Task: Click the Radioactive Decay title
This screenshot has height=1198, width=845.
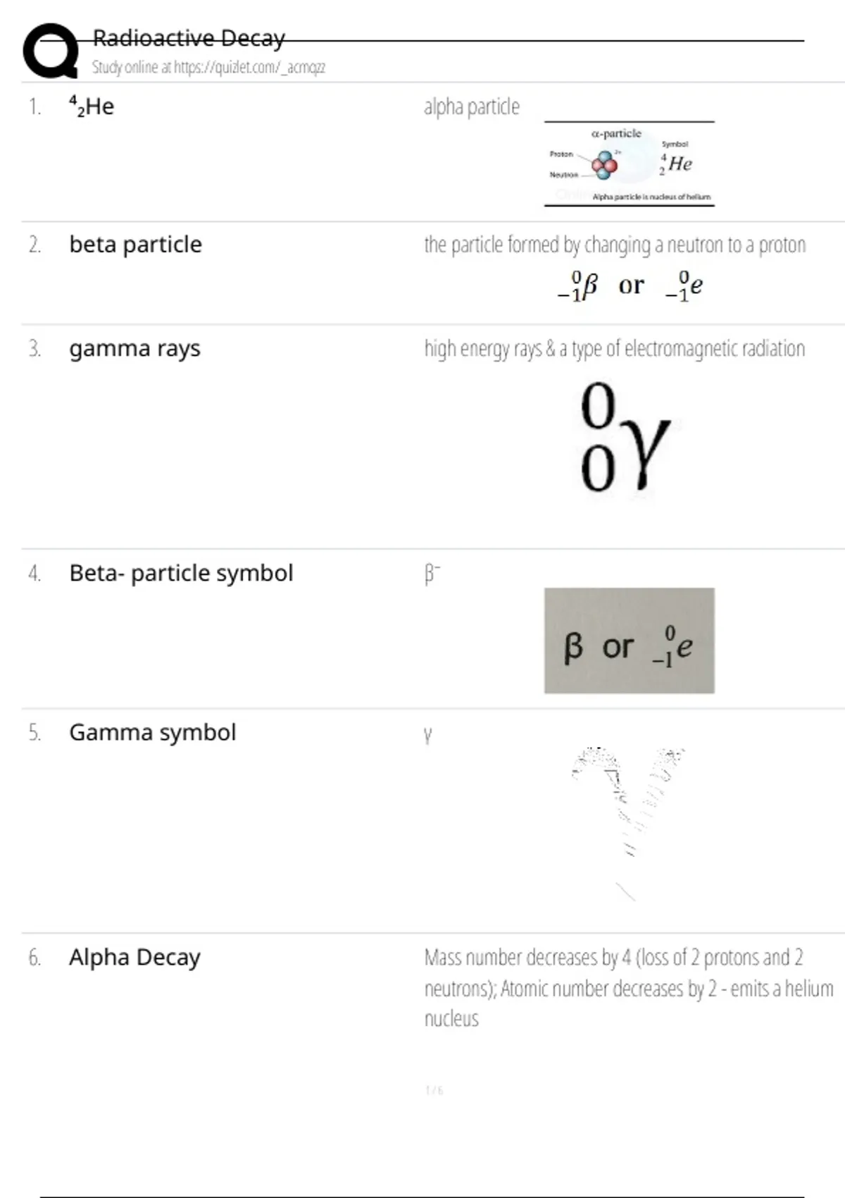Action: 189,38
